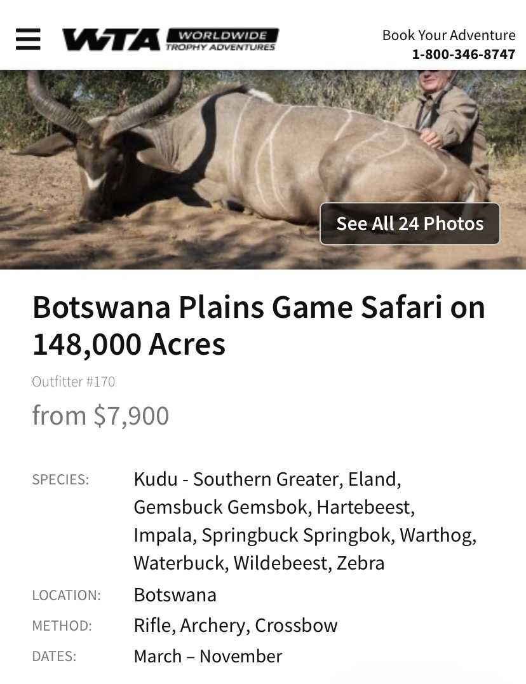Select "Springbuck Springbok" in the species list
The height and width of the screenshot is (684, 526).
(x=296, y=535)
